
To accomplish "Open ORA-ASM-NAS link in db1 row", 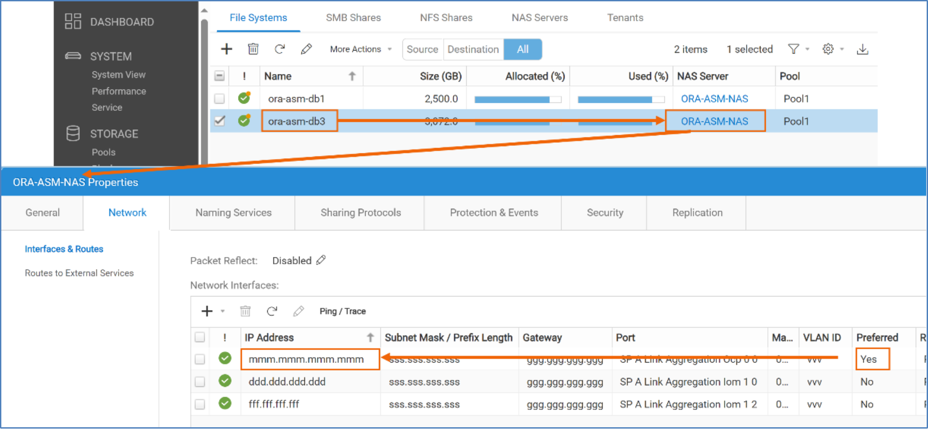I will [714, 99].
